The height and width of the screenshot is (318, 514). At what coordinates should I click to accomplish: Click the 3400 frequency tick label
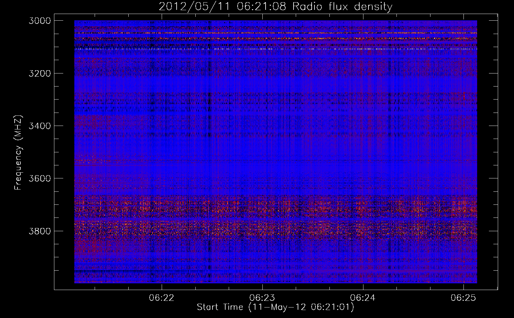40,126
